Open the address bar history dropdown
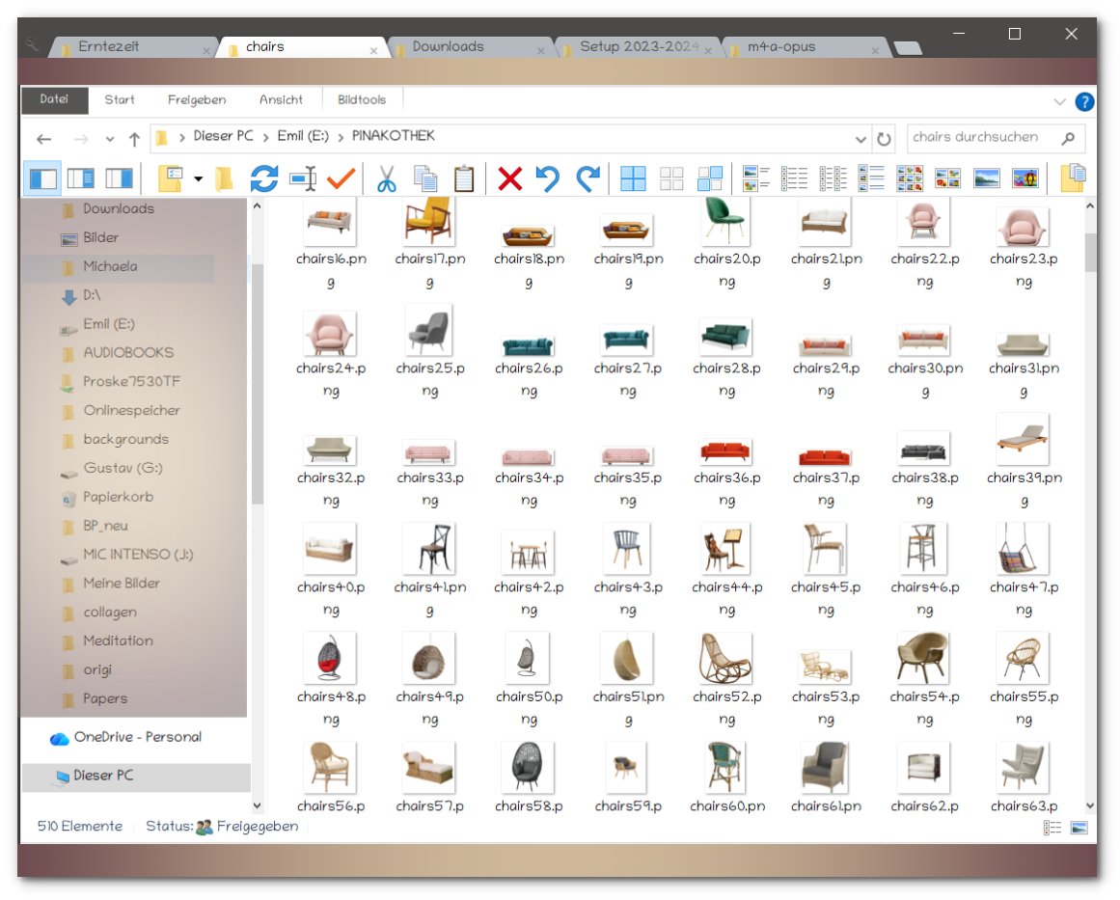Screen dimensions: 1120x900 860,138
